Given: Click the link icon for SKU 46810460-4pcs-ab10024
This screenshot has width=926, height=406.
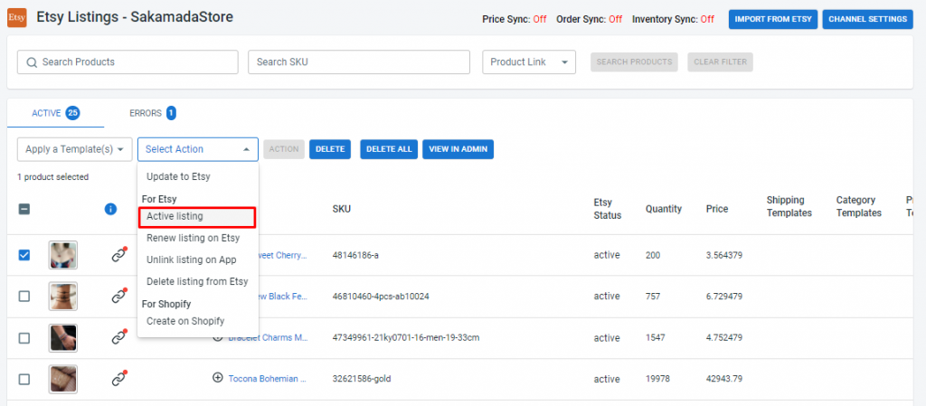Looking at the screenshot, I should click(x=119, y=297).
